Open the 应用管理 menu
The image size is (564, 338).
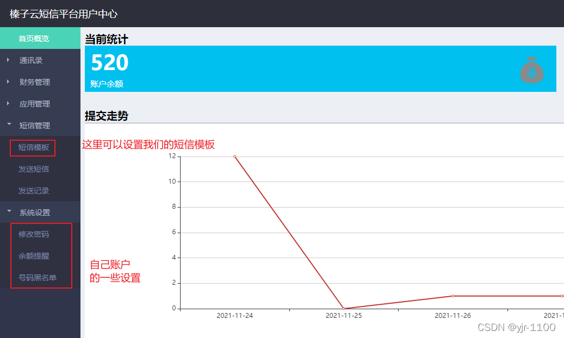[34, 104]
